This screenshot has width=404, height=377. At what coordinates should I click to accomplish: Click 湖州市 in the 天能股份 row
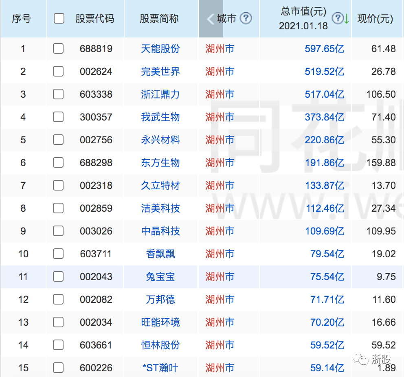(x=220, y=49)
